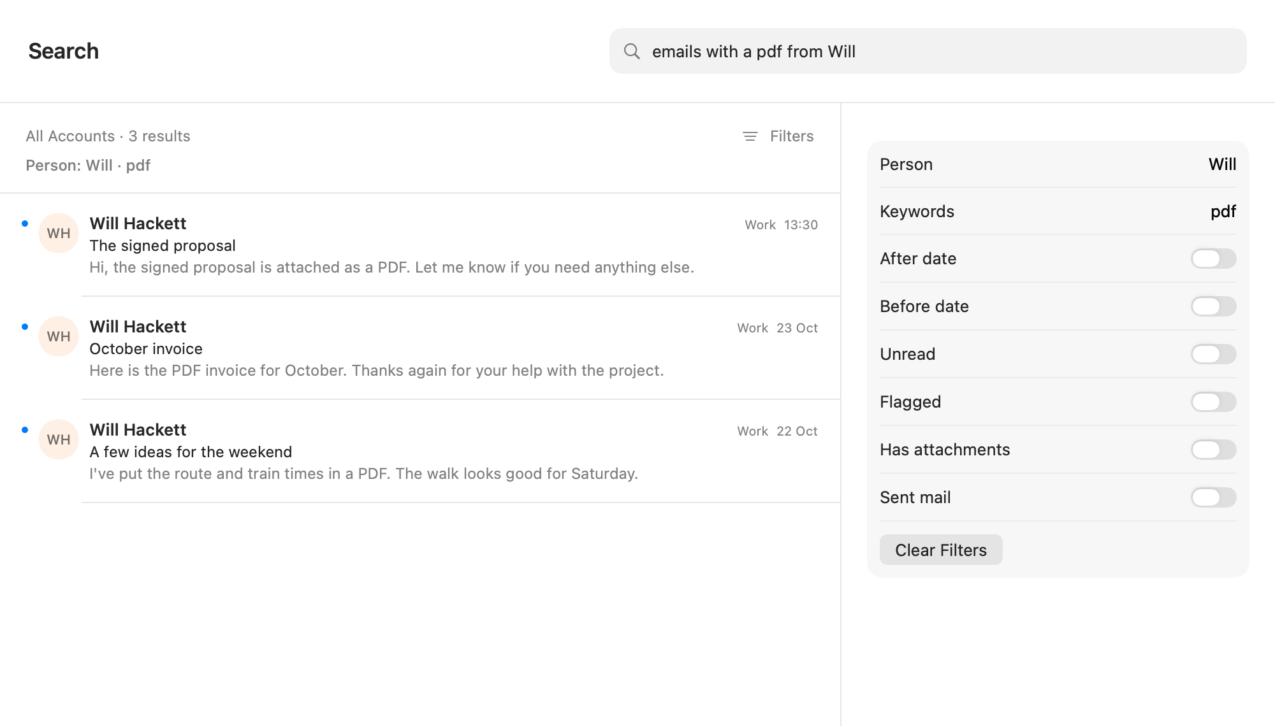Enable the After date toggle
Screen dimensions: 1275x726
point(1214,259)
